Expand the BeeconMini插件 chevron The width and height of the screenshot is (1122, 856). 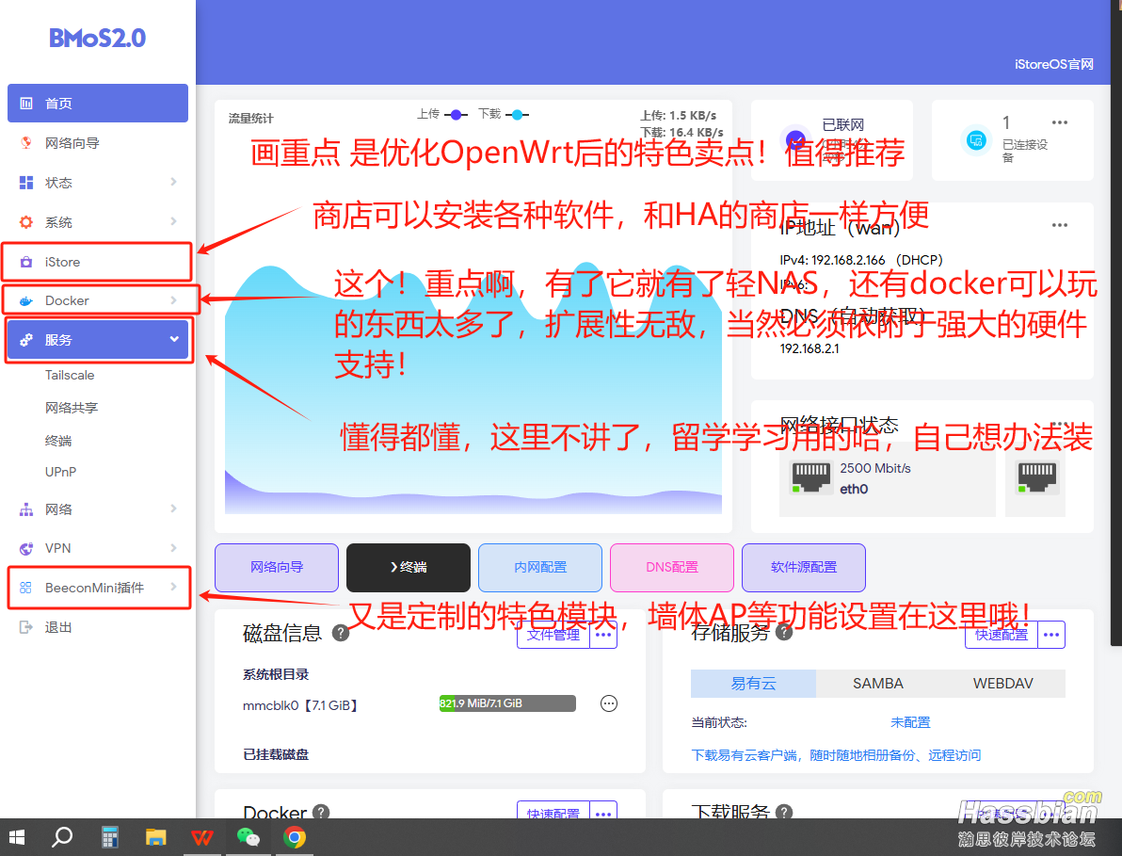point(174,587)
